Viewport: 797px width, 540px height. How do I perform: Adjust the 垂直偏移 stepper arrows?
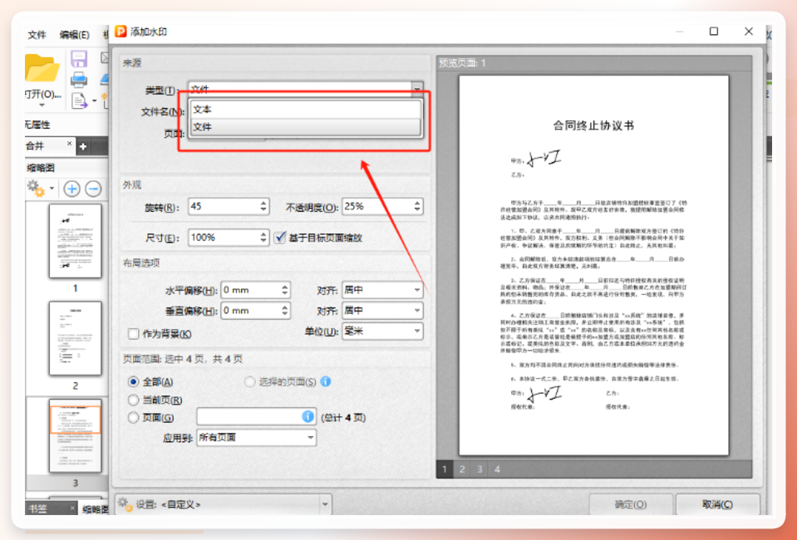(284, 311)
